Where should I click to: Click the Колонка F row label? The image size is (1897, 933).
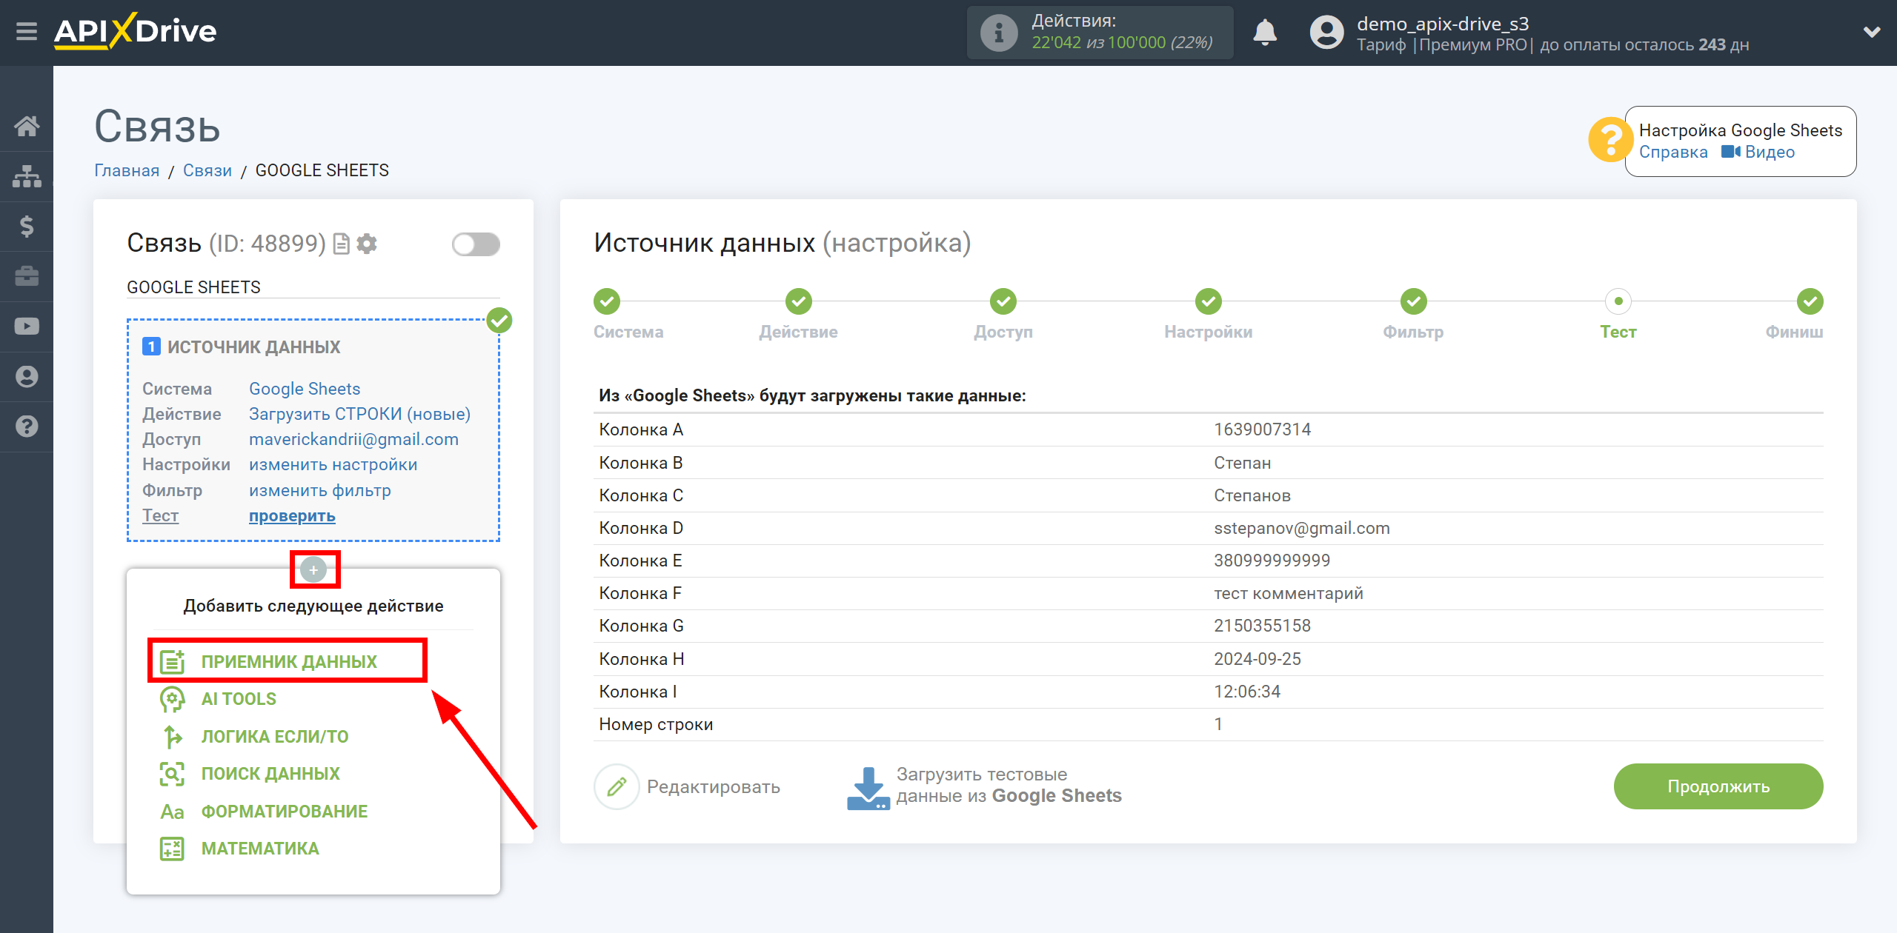[x=640, y=593]
